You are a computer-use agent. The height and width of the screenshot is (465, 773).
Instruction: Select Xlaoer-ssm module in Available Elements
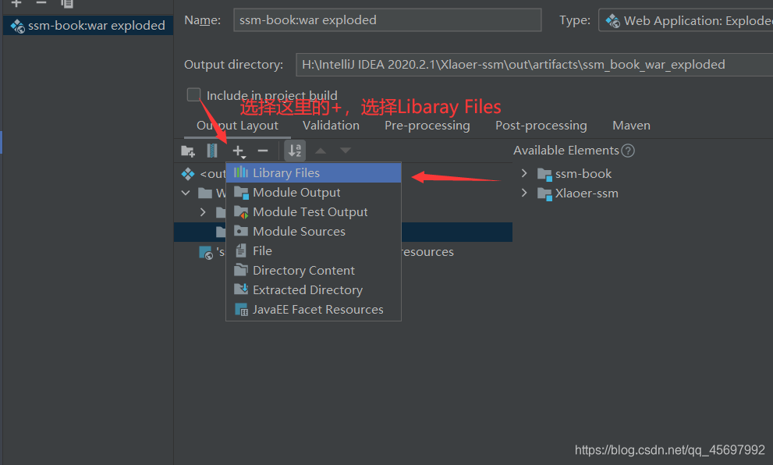[587, 193]
